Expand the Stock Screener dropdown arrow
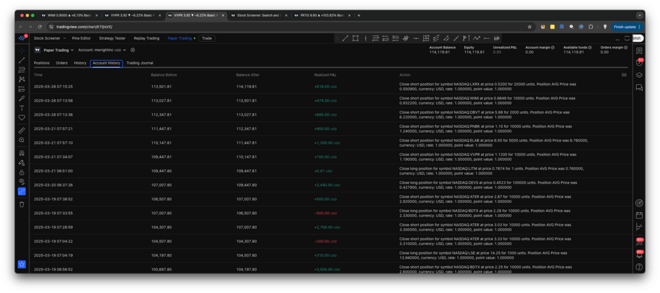Screen dimensions: 660x293 point(64,38)
